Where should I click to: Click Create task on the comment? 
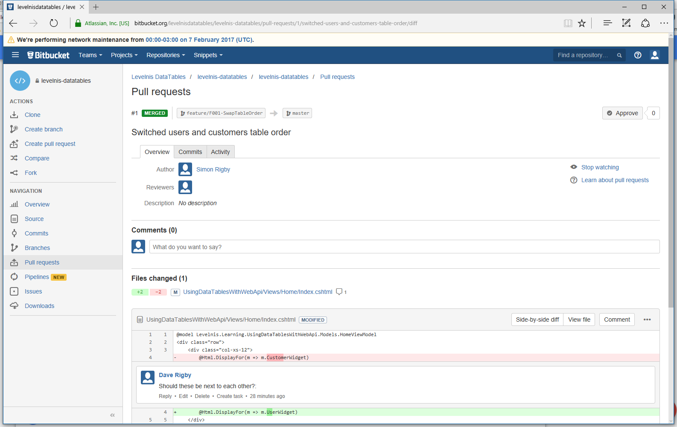point(230,396)
